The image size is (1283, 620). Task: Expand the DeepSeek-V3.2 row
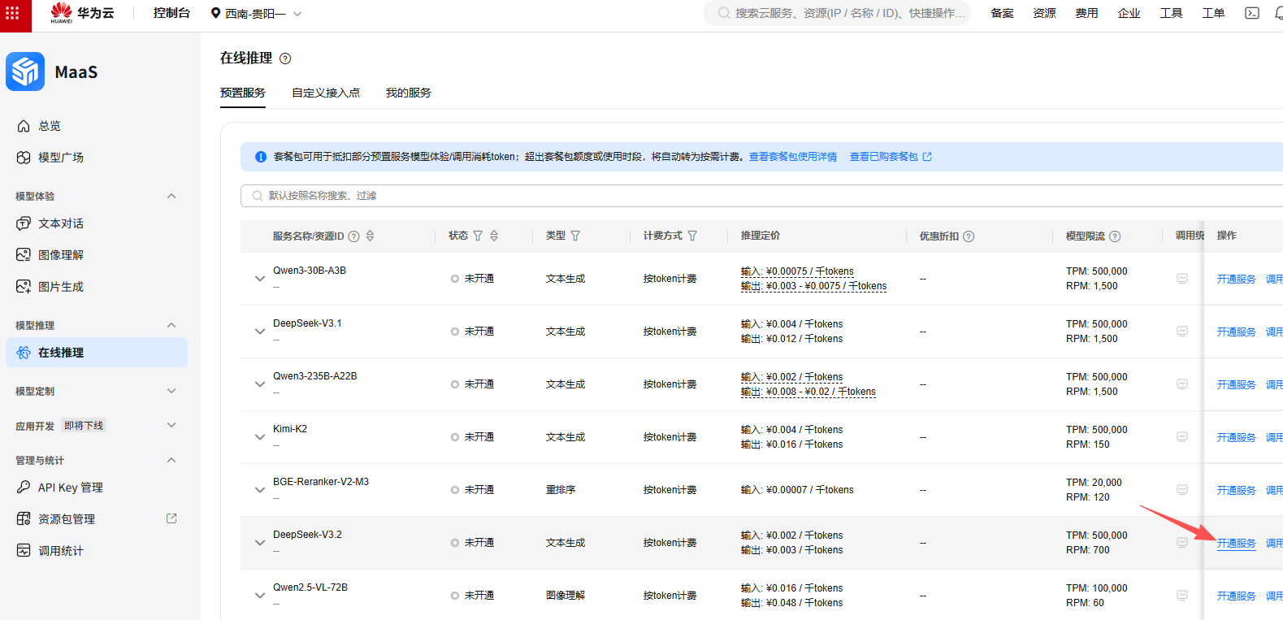pyautogui.click(x=260, y=543)
